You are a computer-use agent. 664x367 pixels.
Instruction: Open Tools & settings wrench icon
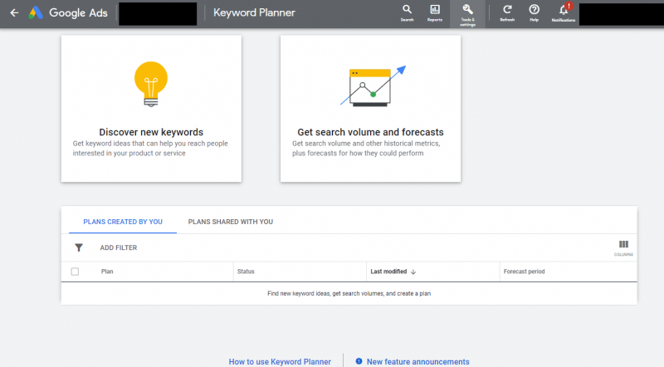pyautogui.click(x=467, y=12)
